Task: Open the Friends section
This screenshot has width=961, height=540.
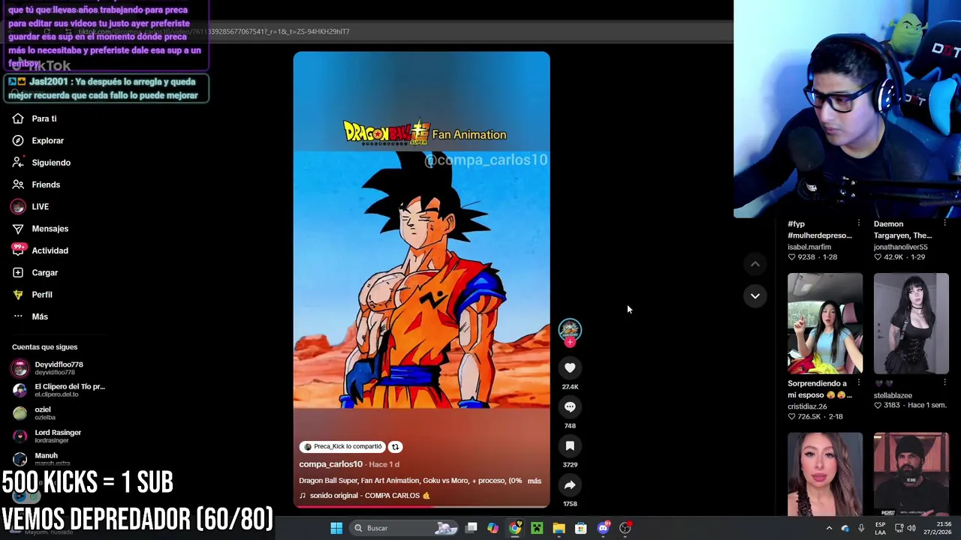Action: pos(36,184)
